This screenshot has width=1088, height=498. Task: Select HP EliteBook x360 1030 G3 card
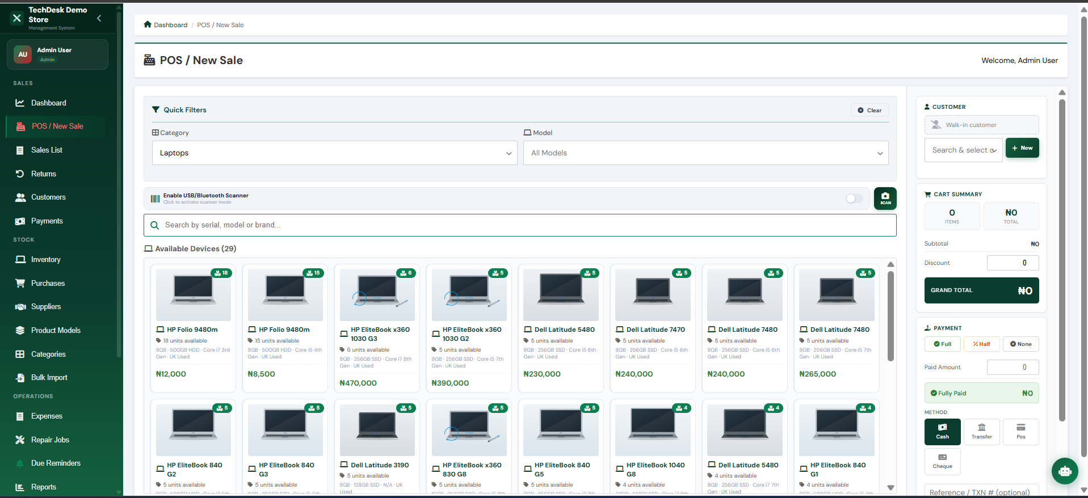point(377,328)
